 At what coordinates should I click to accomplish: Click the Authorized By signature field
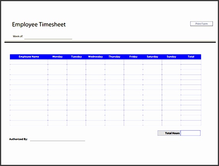point(58,139)
